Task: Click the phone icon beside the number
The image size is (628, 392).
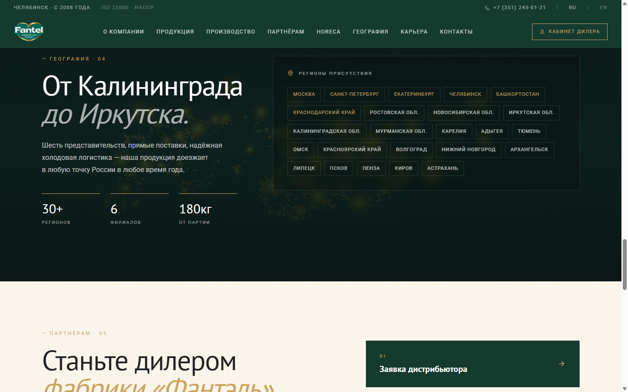Action: point(487,8)
